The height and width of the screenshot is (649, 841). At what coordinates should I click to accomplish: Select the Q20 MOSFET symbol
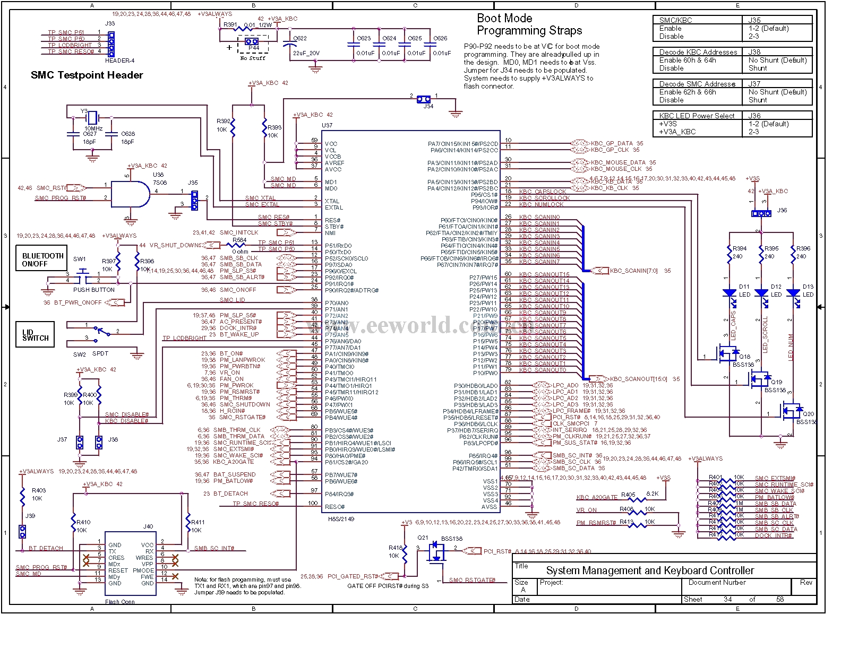[x=792, y=410]
